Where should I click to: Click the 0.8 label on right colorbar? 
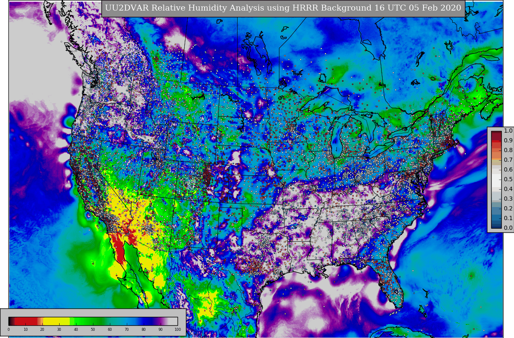point(508,150)
